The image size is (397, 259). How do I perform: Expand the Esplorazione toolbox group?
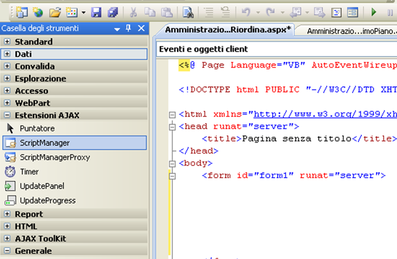(x=7, y=78)
